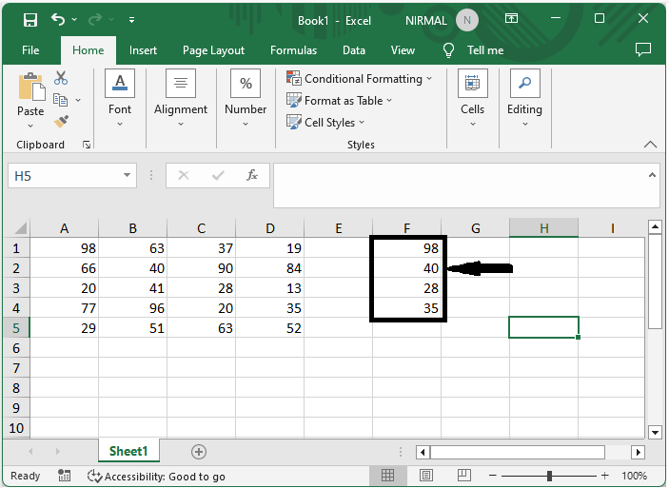Open the Page Layout tab

[x=213, y=50]
